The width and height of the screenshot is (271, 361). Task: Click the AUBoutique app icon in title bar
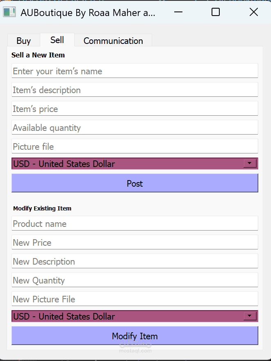(9, 12)
